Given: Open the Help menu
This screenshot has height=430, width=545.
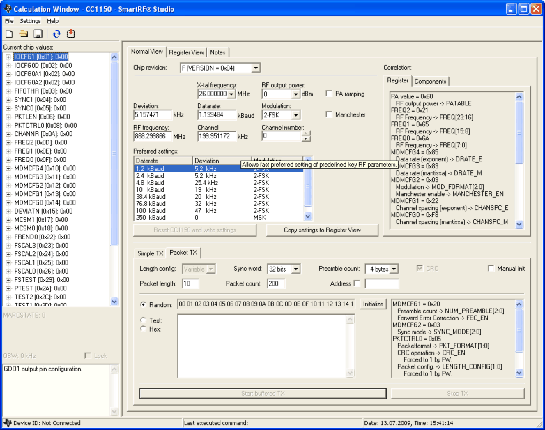Looking at the screenshot, I should tap(53, 21).
